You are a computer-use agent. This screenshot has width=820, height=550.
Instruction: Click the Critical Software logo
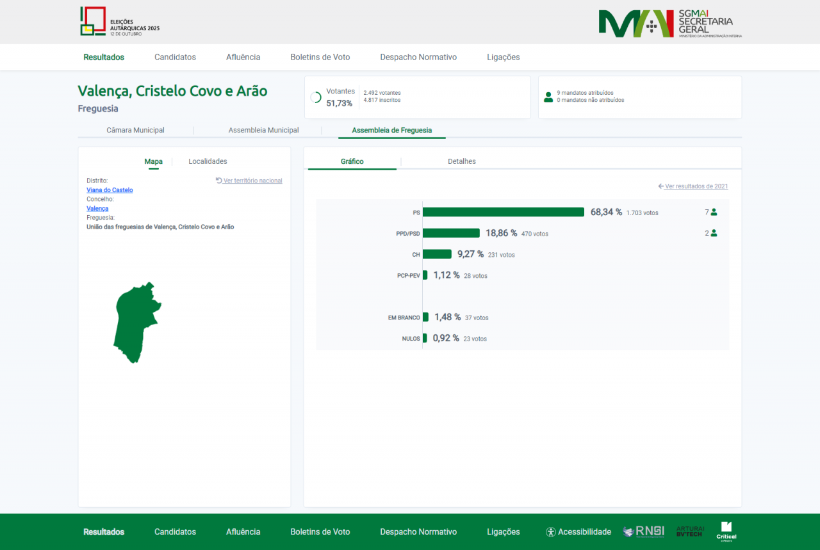coord(726,531)
